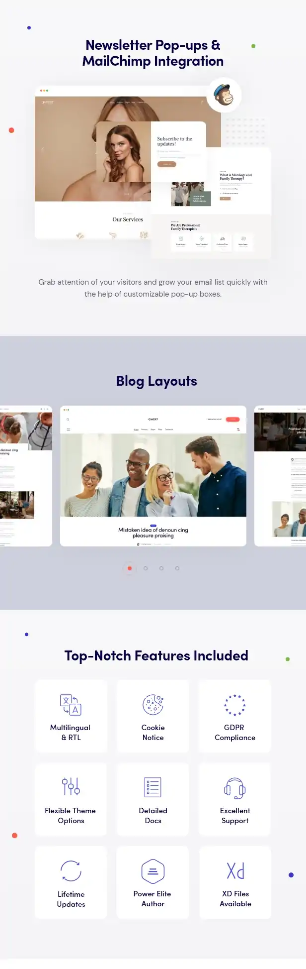Select the fourth carousel dot
The width and height of the screenshot is (306, 969).
coord(177,568)
